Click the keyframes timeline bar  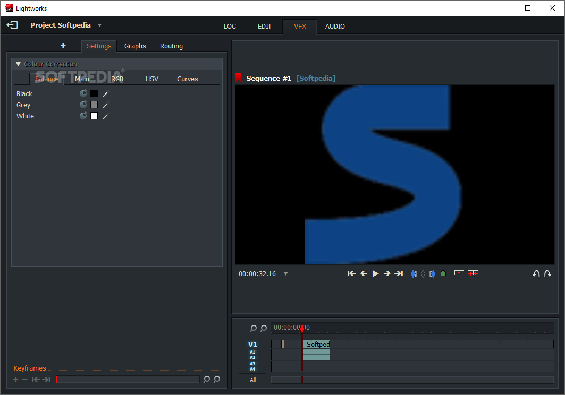(128, 380)
